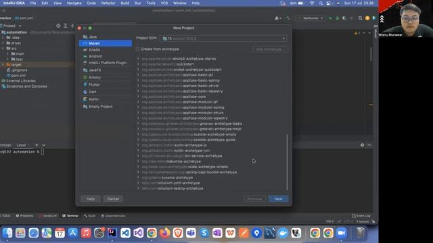Expand tellurium-junit-archetype entry
Screen dimensions: 433x243
click(138, 183)
